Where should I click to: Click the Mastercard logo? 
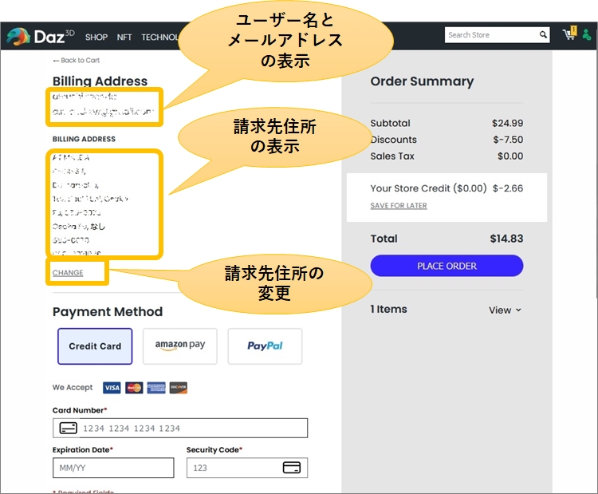click(134, 388)
